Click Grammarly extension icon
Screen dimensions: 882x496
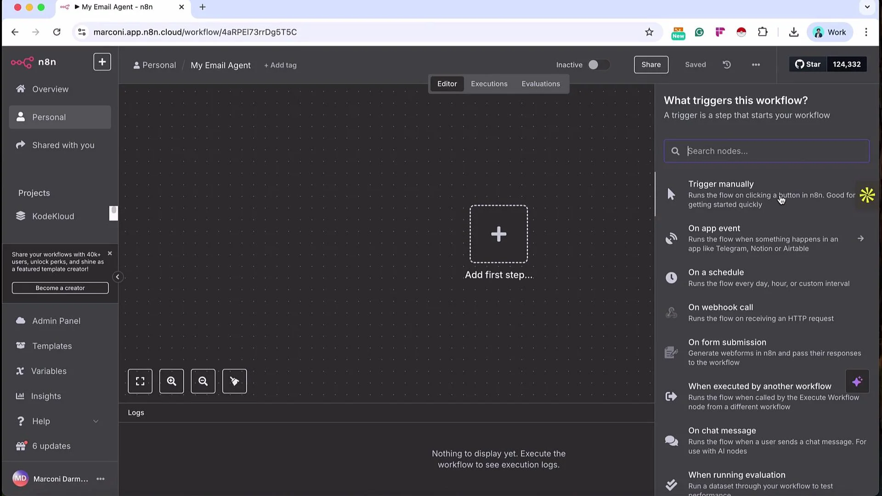pyautogui.click(x=699, y=32)
